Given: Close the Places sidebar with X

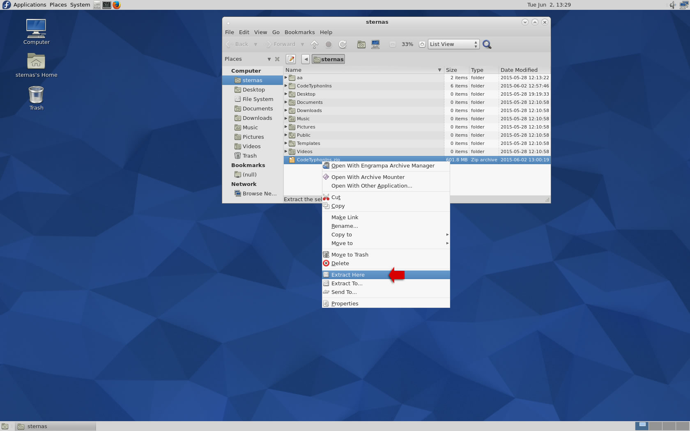Looking at the screenshot, I should tap(277, 59).
